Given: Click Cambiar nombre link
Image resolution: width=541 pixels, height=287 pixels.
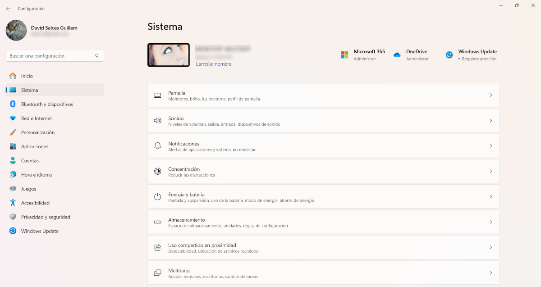Looking at the screenshot, I should pos(213,64).
